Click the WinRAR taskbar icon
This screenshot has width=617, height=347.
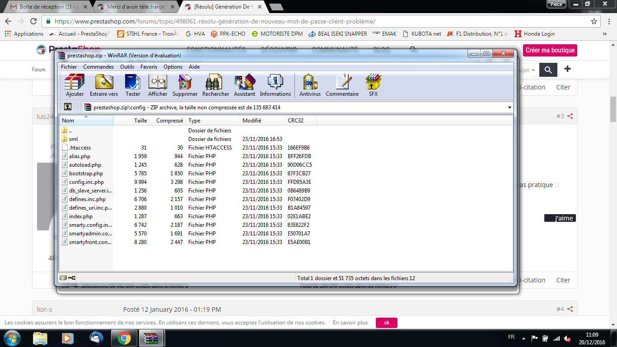tap(151, 338)
